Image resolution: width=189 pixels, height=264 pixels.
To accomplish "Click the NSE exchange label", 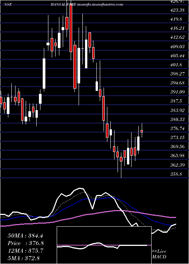I will click(8, 5).
